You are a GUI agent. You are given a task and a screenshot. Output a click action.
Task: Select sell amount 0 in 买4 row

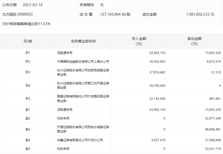pos(220,86)
